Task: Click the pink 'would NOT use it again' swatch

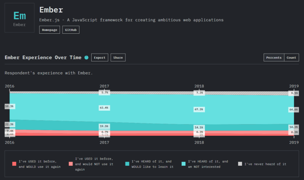Action: tap(71, 164)
